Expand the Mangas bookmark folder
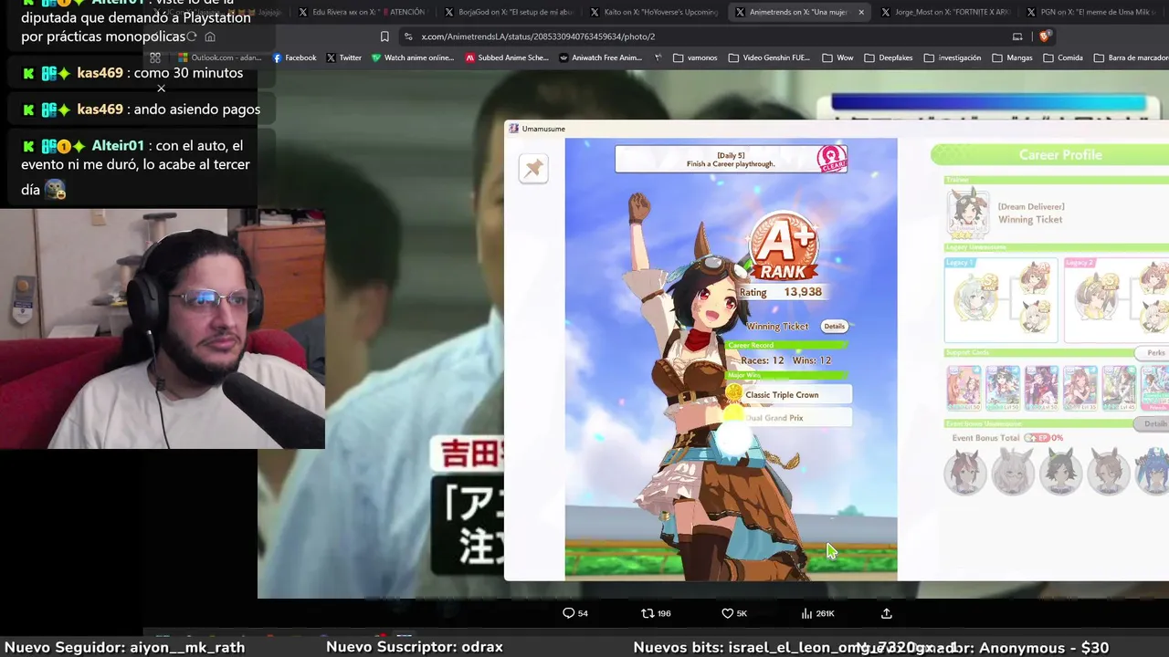Screen dimensions: 1169x657 click(1012, 57)
